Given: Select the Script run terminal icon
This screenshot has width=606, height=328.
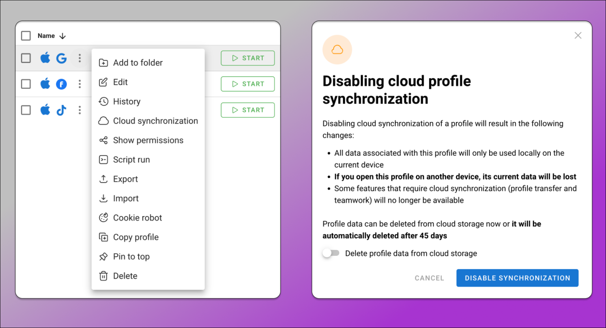Looking at the screenshot, I should click(103, 159).
